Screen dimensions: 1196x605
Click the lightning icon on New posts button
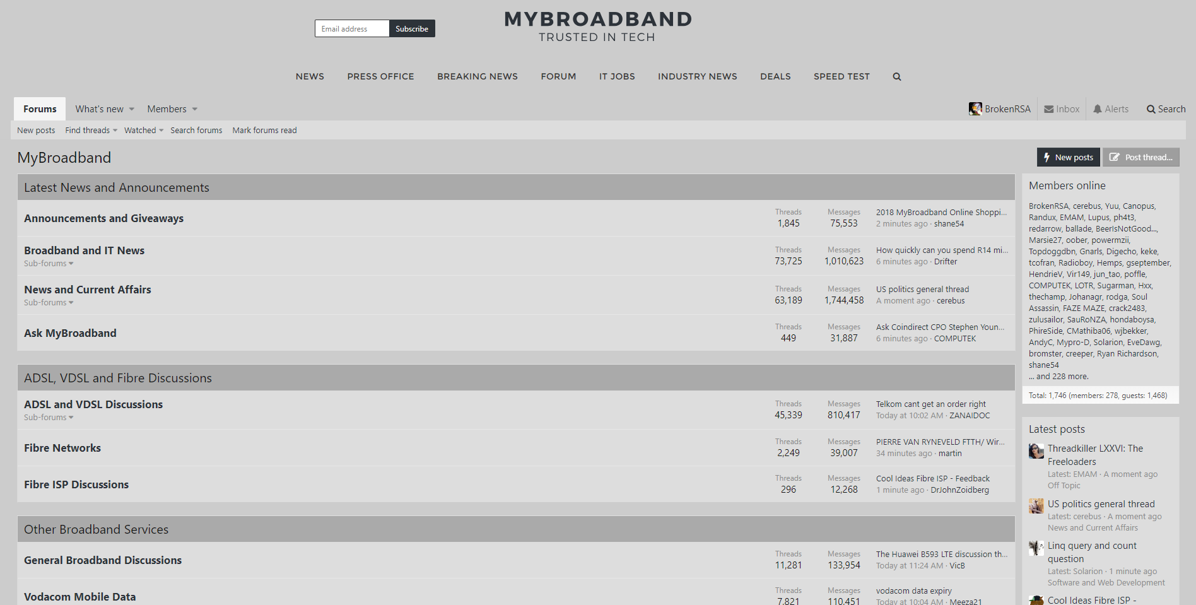point(1047,157)
